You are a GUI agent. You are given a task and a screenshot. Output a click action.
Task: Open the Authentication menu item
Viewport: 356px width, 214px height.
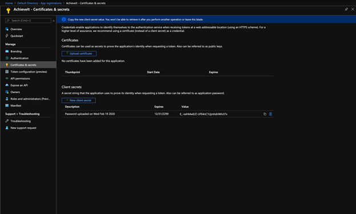pyautogui.click(x=19, y=58)
